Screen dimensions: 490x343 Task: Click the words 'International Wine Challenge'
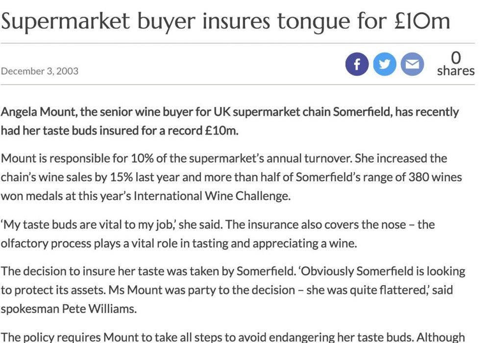[x=212, y=196]
